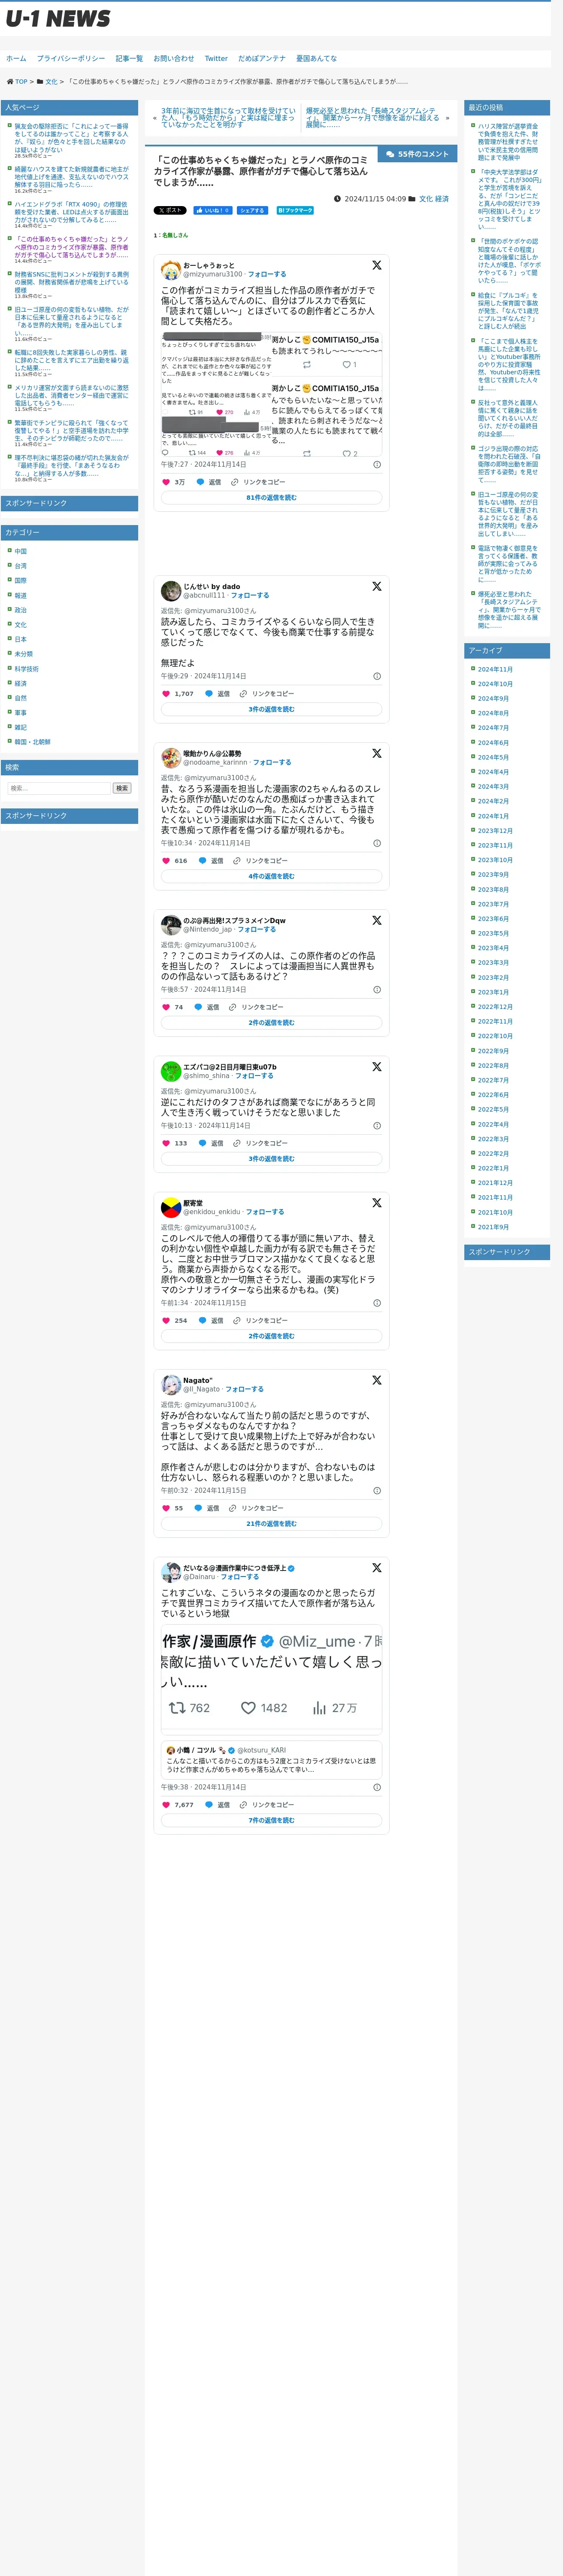Click the heart icon with 133 likes
Screen dimensions: 563x2576
click(x=166, y=1143)
